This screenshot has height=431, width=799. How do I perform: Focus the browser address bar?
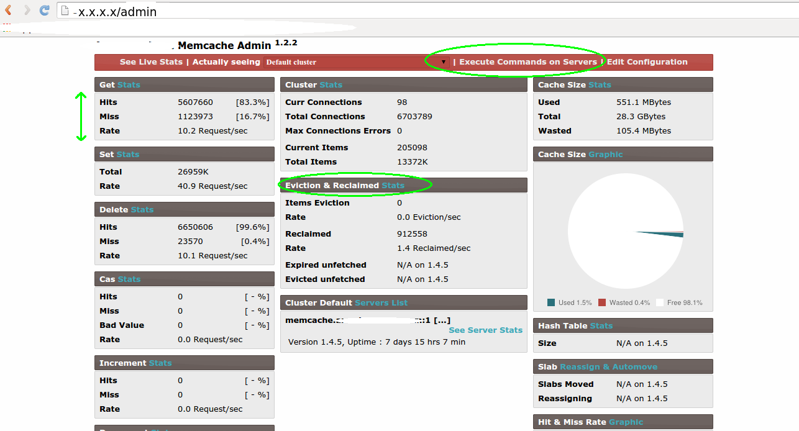(x=426, y=11)
